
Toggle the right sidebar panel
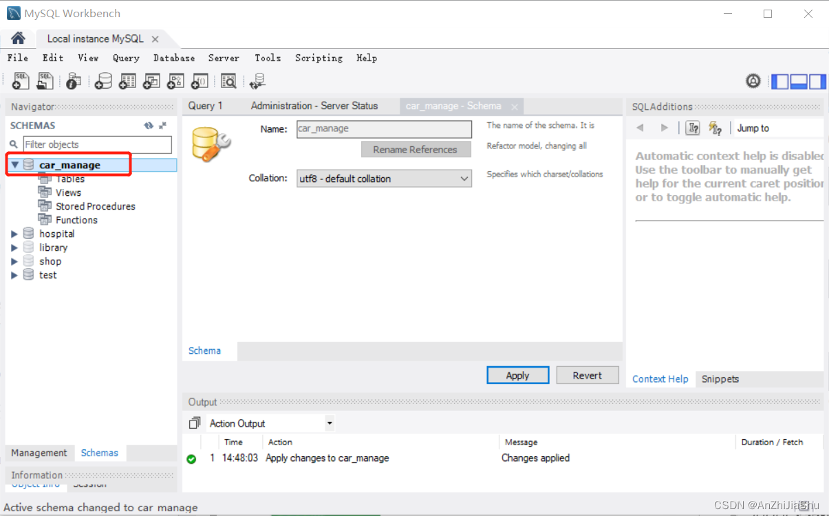click(x=817, y=82)
